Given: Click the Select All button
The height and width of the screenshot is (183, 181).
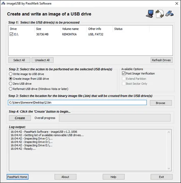Looking at the screenshot, I should coord(19,60).
